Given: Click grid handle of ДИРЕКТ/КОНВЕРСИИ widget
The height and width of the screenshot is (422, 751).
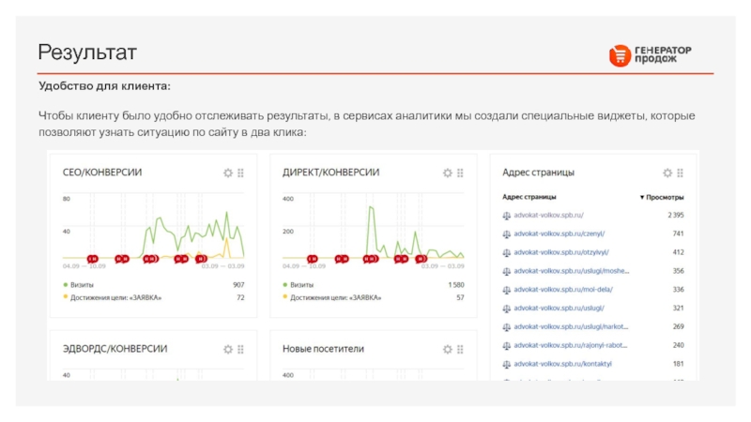Looking at the screenshot, I should click(460, 173).
